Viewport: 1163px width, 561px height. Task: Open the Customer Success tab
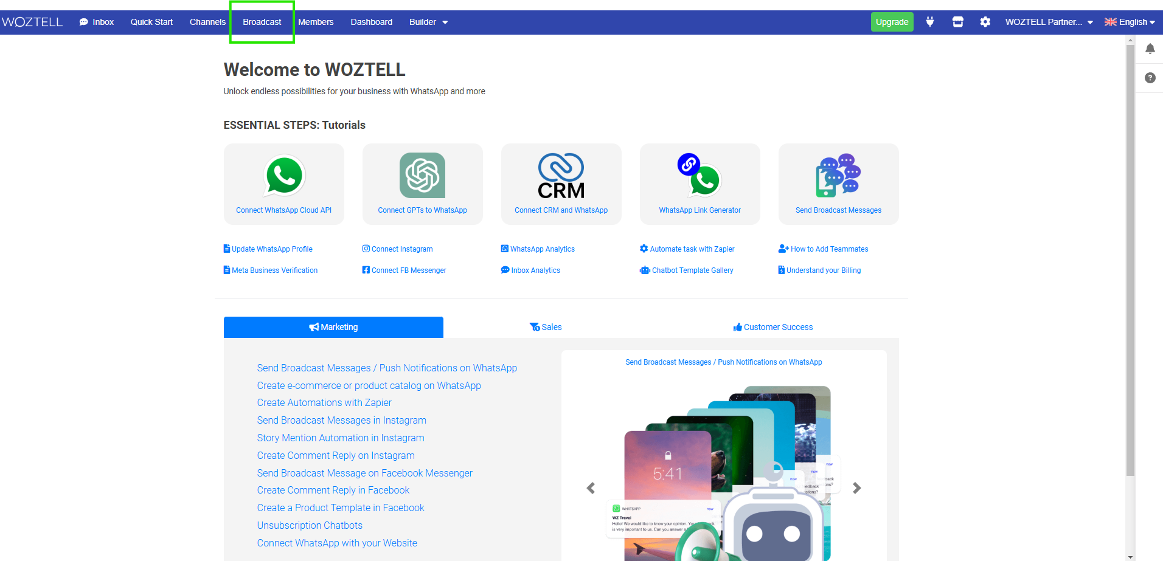coord(773,327)
